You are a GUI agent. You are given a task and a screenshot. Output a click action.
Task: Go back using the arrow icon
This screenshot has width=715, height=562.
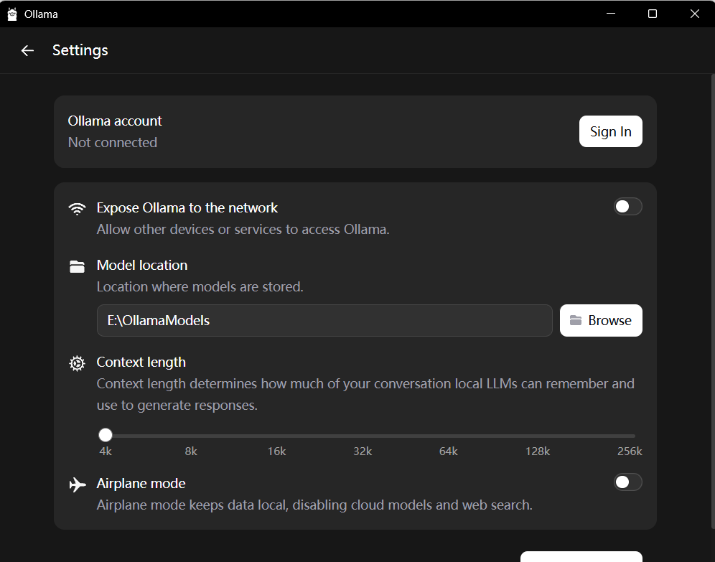coord(27,50)
